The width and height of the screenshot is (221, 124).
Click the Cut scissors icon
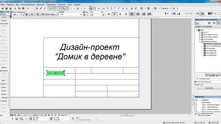(x=15, y=8)
